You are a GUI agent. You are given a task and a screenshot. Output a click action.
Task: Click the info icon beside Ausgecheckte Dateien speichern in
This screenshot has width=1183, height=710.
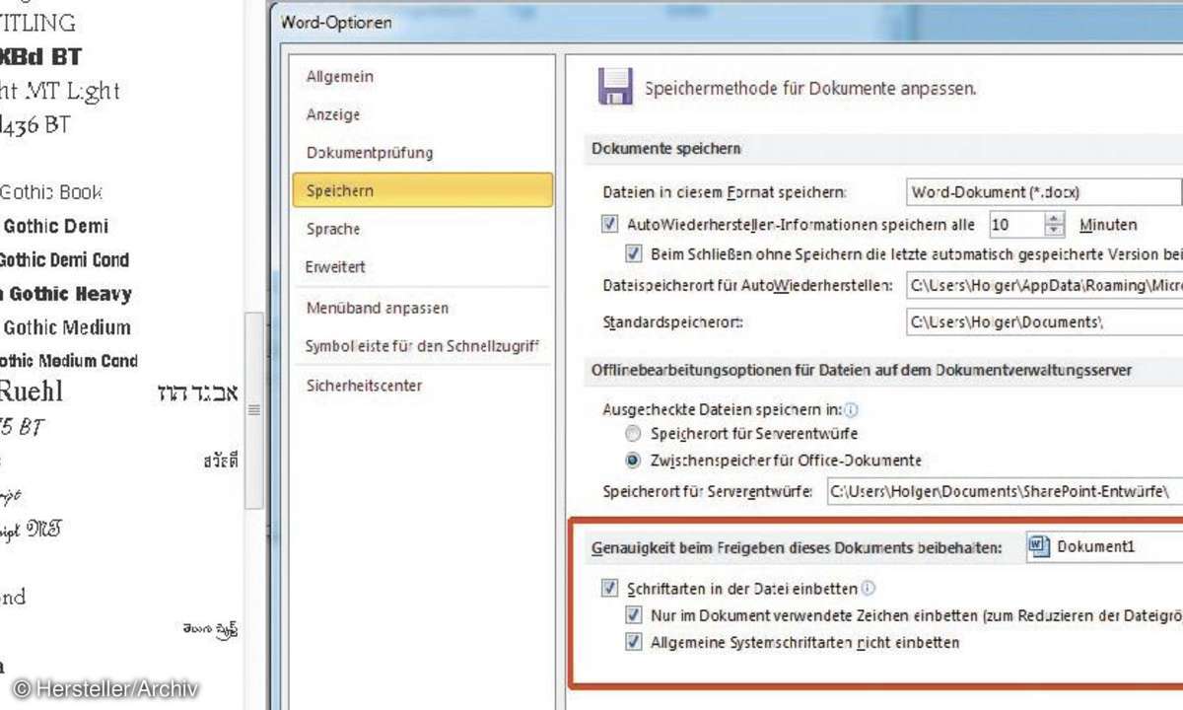852,409
